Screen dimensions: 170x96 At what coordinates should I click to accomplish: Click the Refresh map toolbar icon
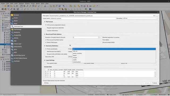tap(59, 6)
